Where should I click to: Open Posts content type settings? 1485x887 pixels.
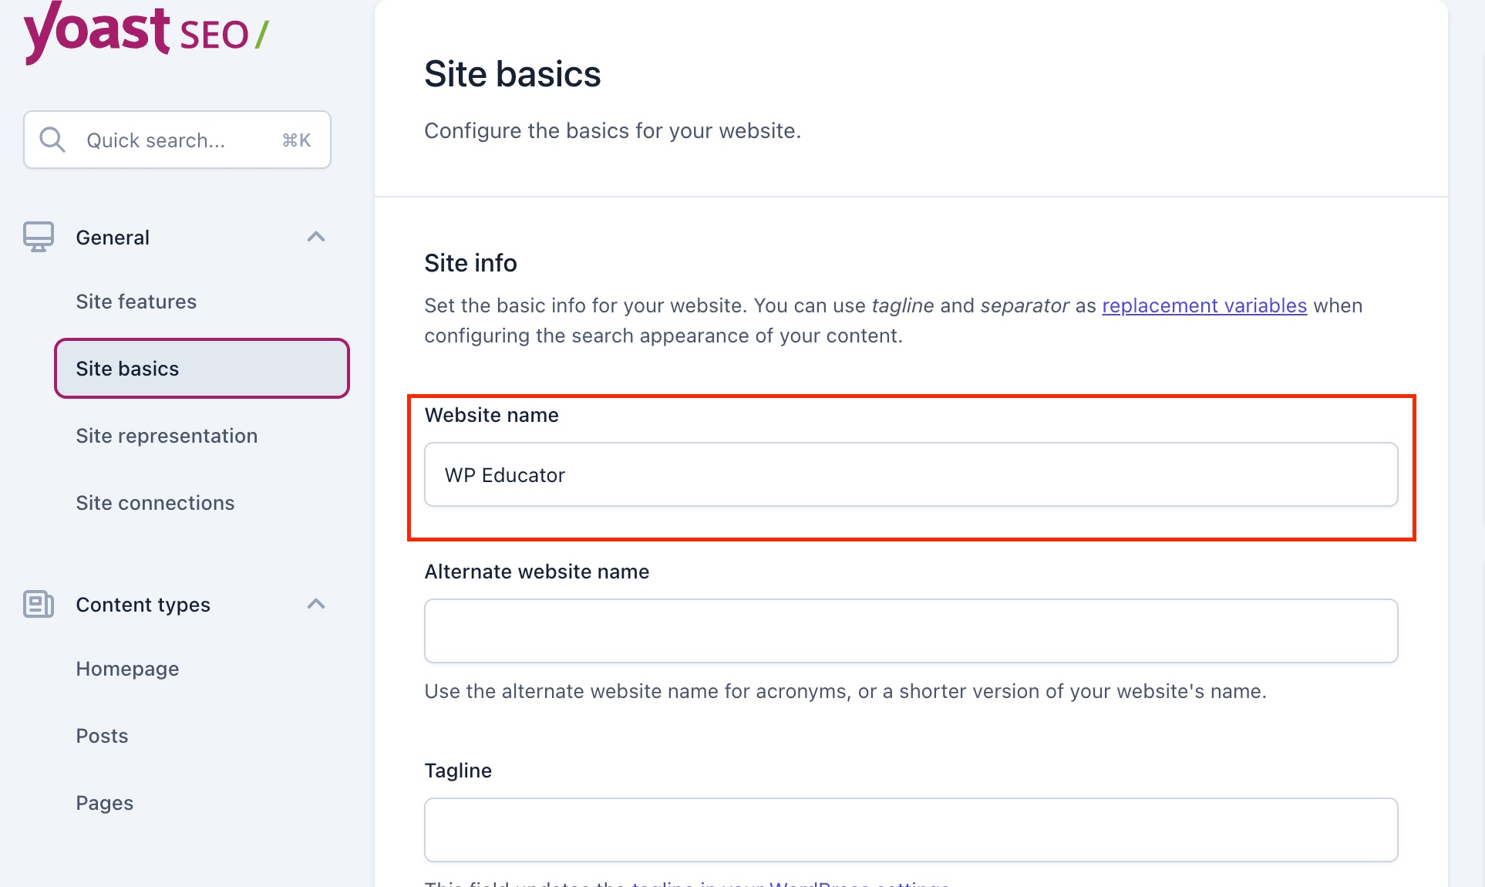pyautogui.click(x=102, y=736)
